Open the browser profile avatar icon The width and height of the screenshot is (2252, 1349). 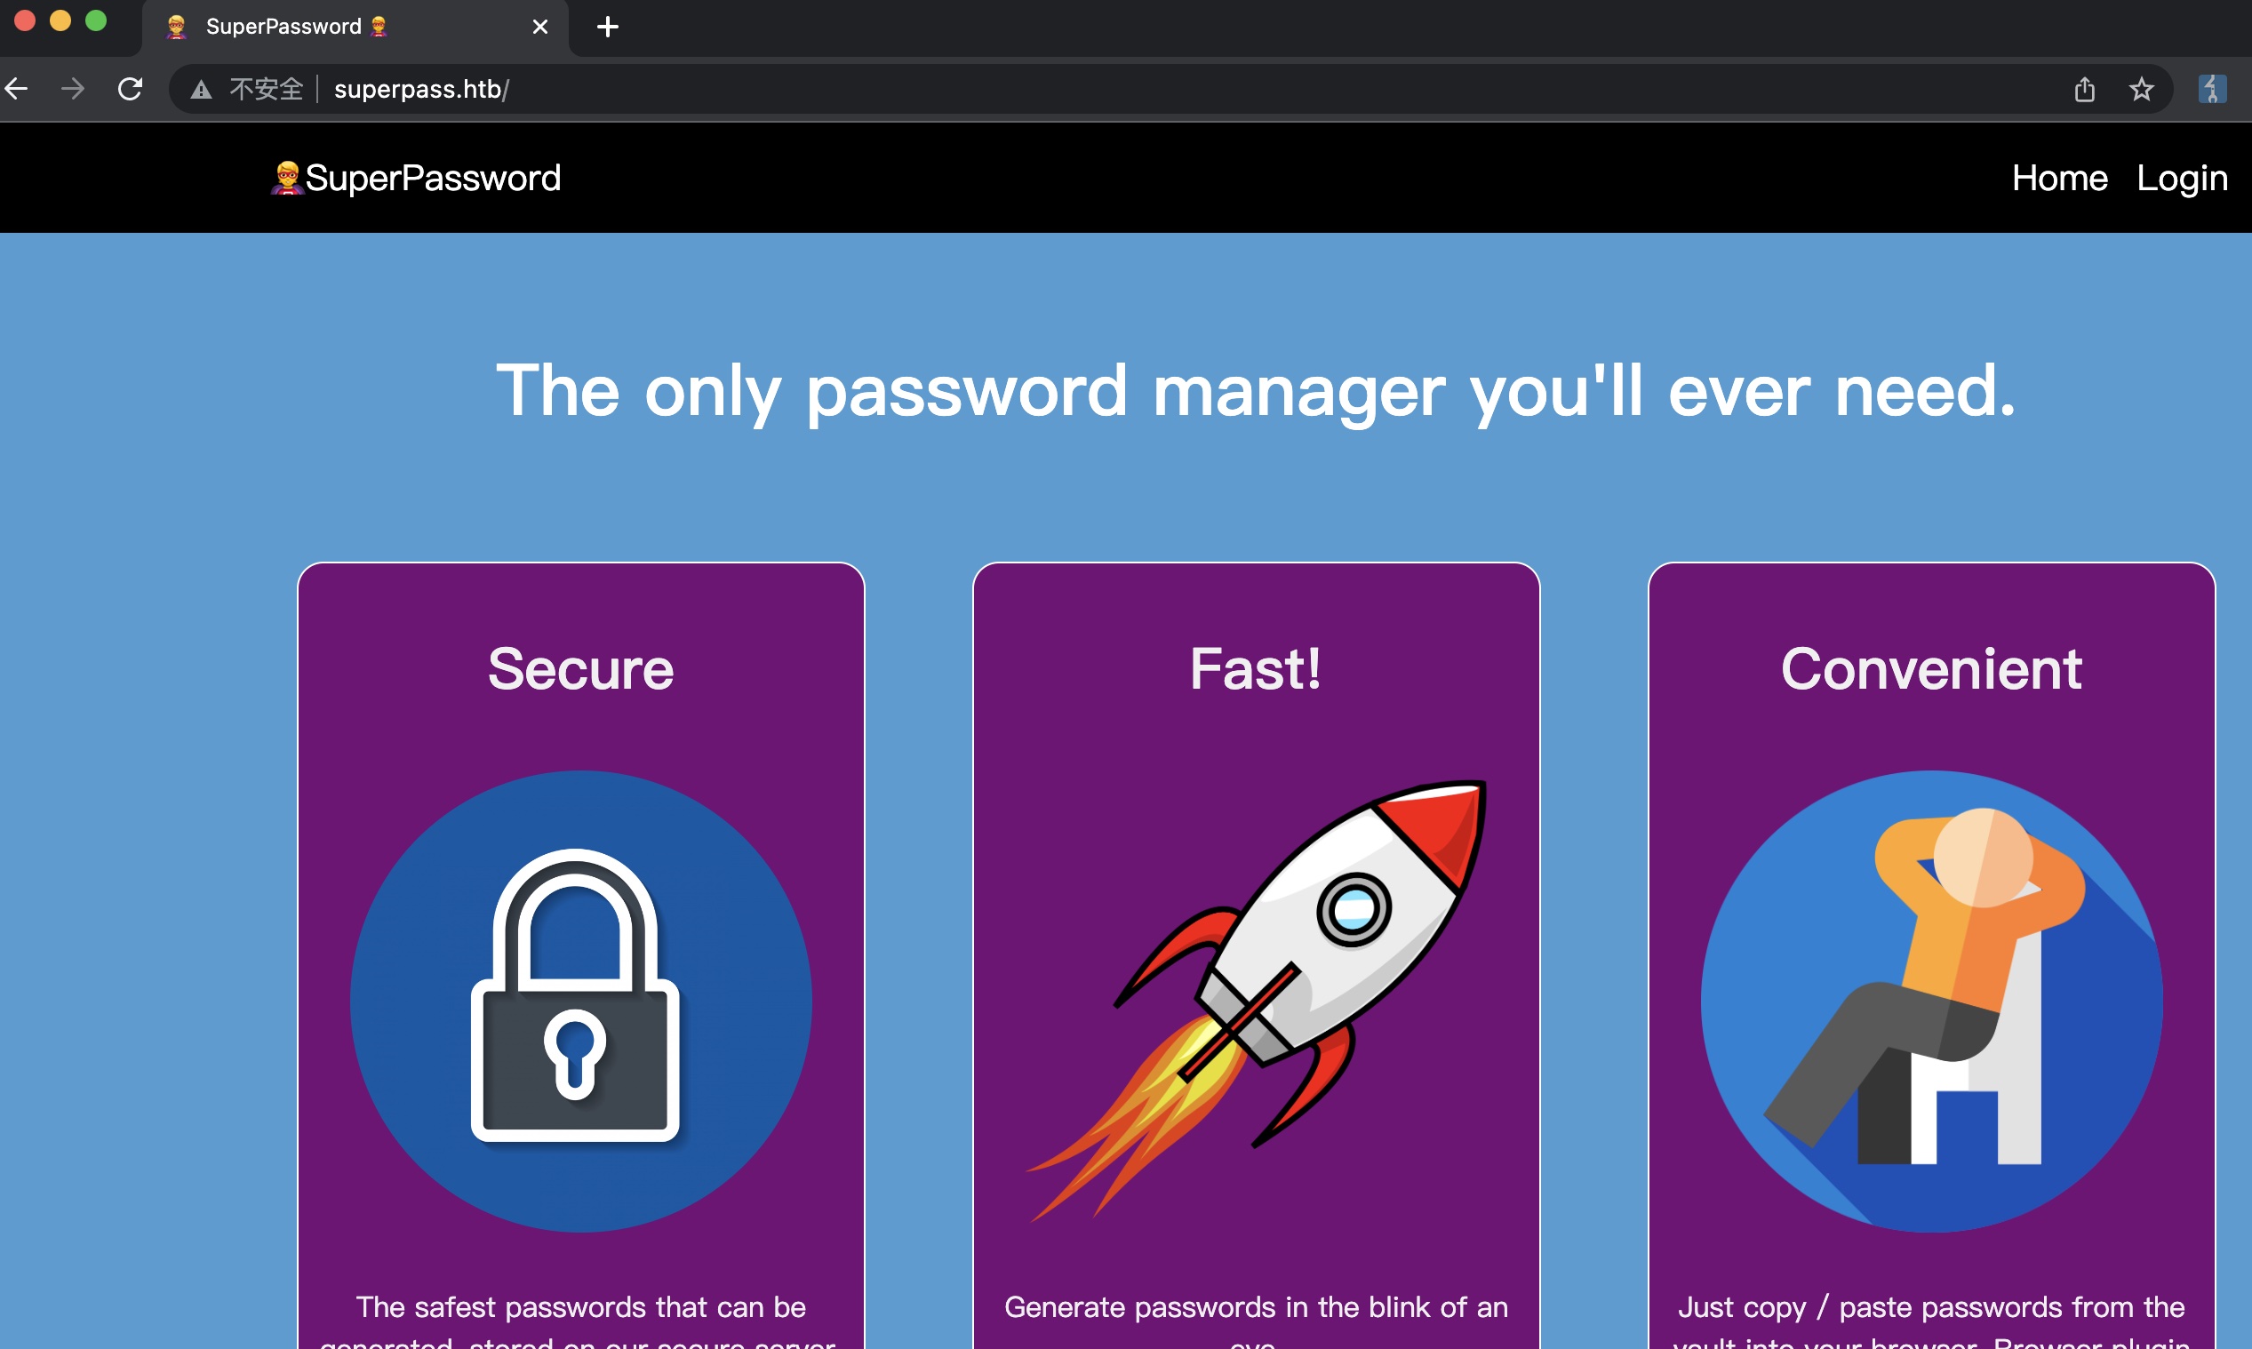coord(2211,89)
